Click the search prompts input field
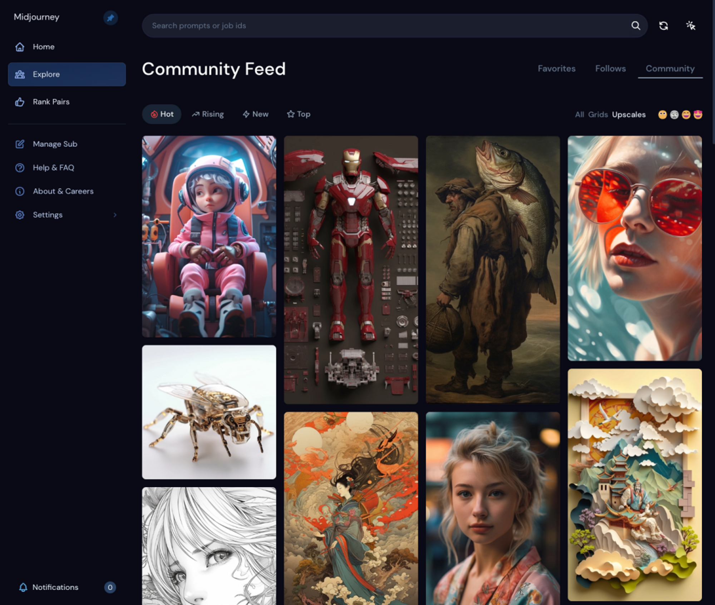The width and height of the screenshot is (715, 605). coord(386,26)
